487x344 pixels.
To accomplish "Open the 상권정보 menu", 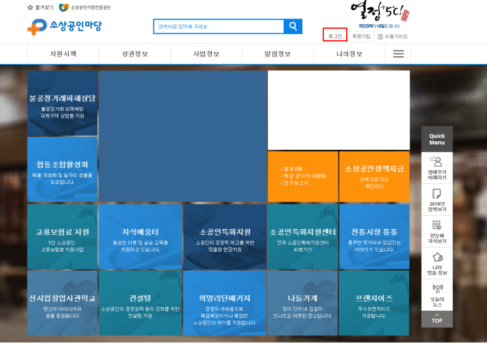I will pos(135,54).
